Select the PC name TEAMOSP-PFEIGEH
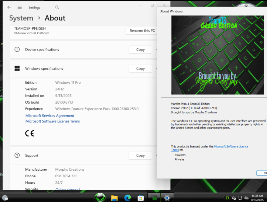 pos(30,28)
